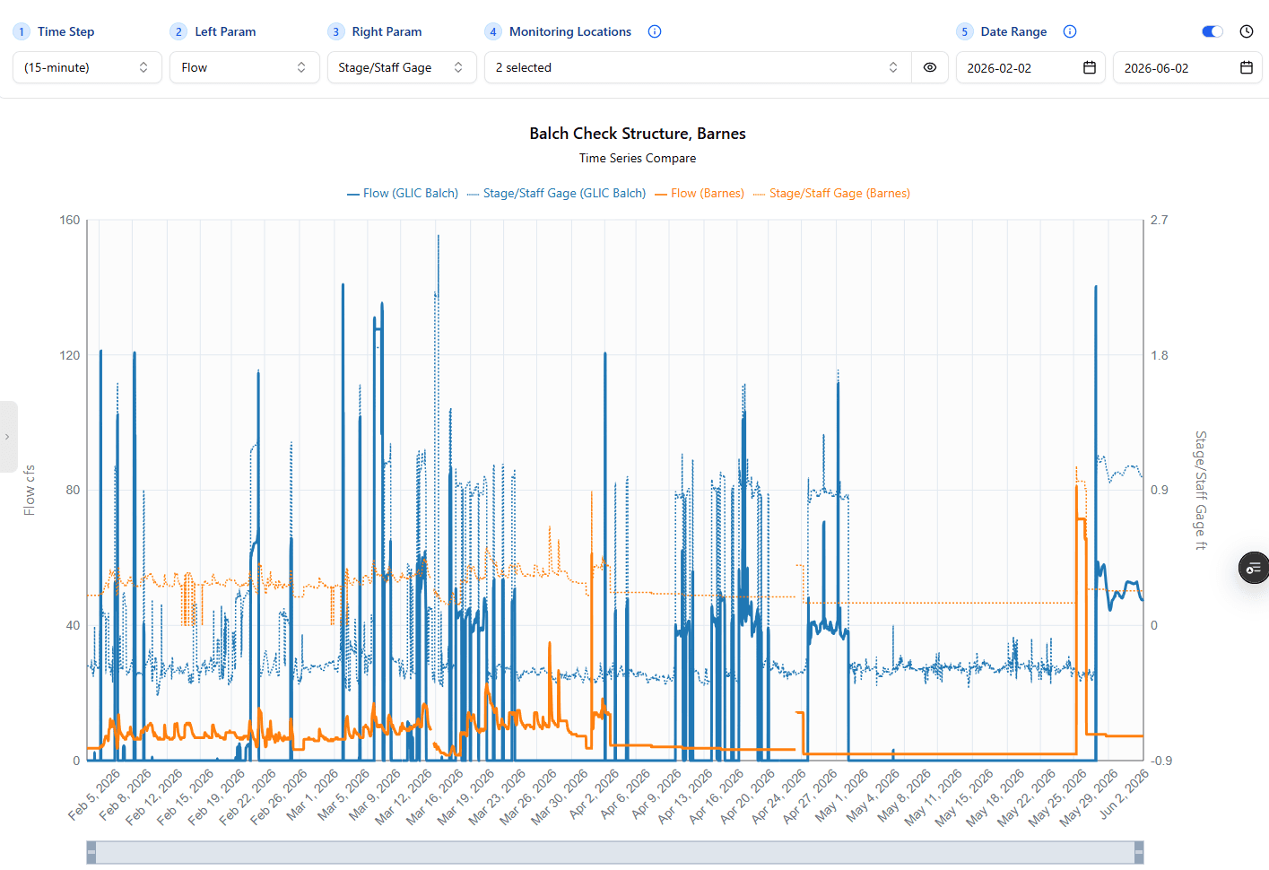Viewport: 1269px width, 870px height.
Task: Click the chart title Balch Check Structure, Barnes
Action: [x=638, y=134]
